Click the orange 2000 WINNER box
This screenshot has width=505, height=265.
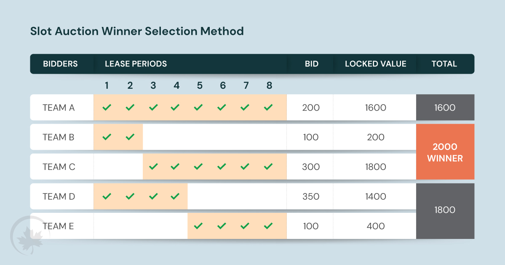coord(445,152)
